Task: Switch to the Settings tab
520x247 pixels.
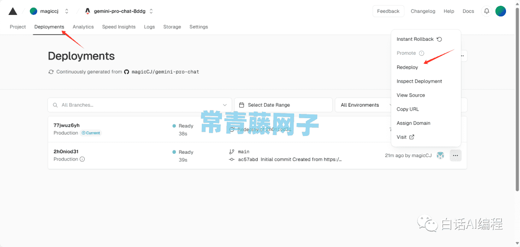Action: coord(199,27)
